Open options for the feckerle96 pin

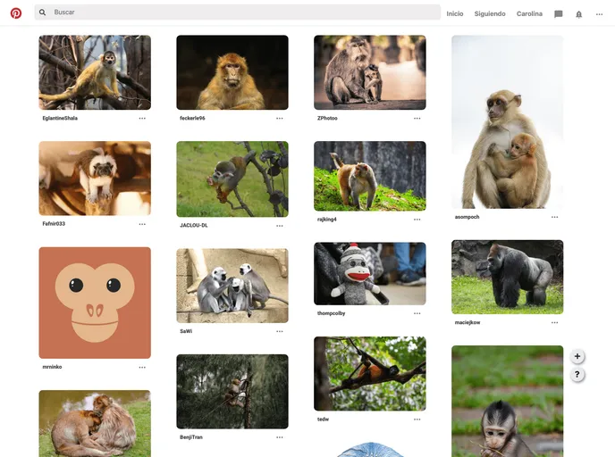coord(279,118)
